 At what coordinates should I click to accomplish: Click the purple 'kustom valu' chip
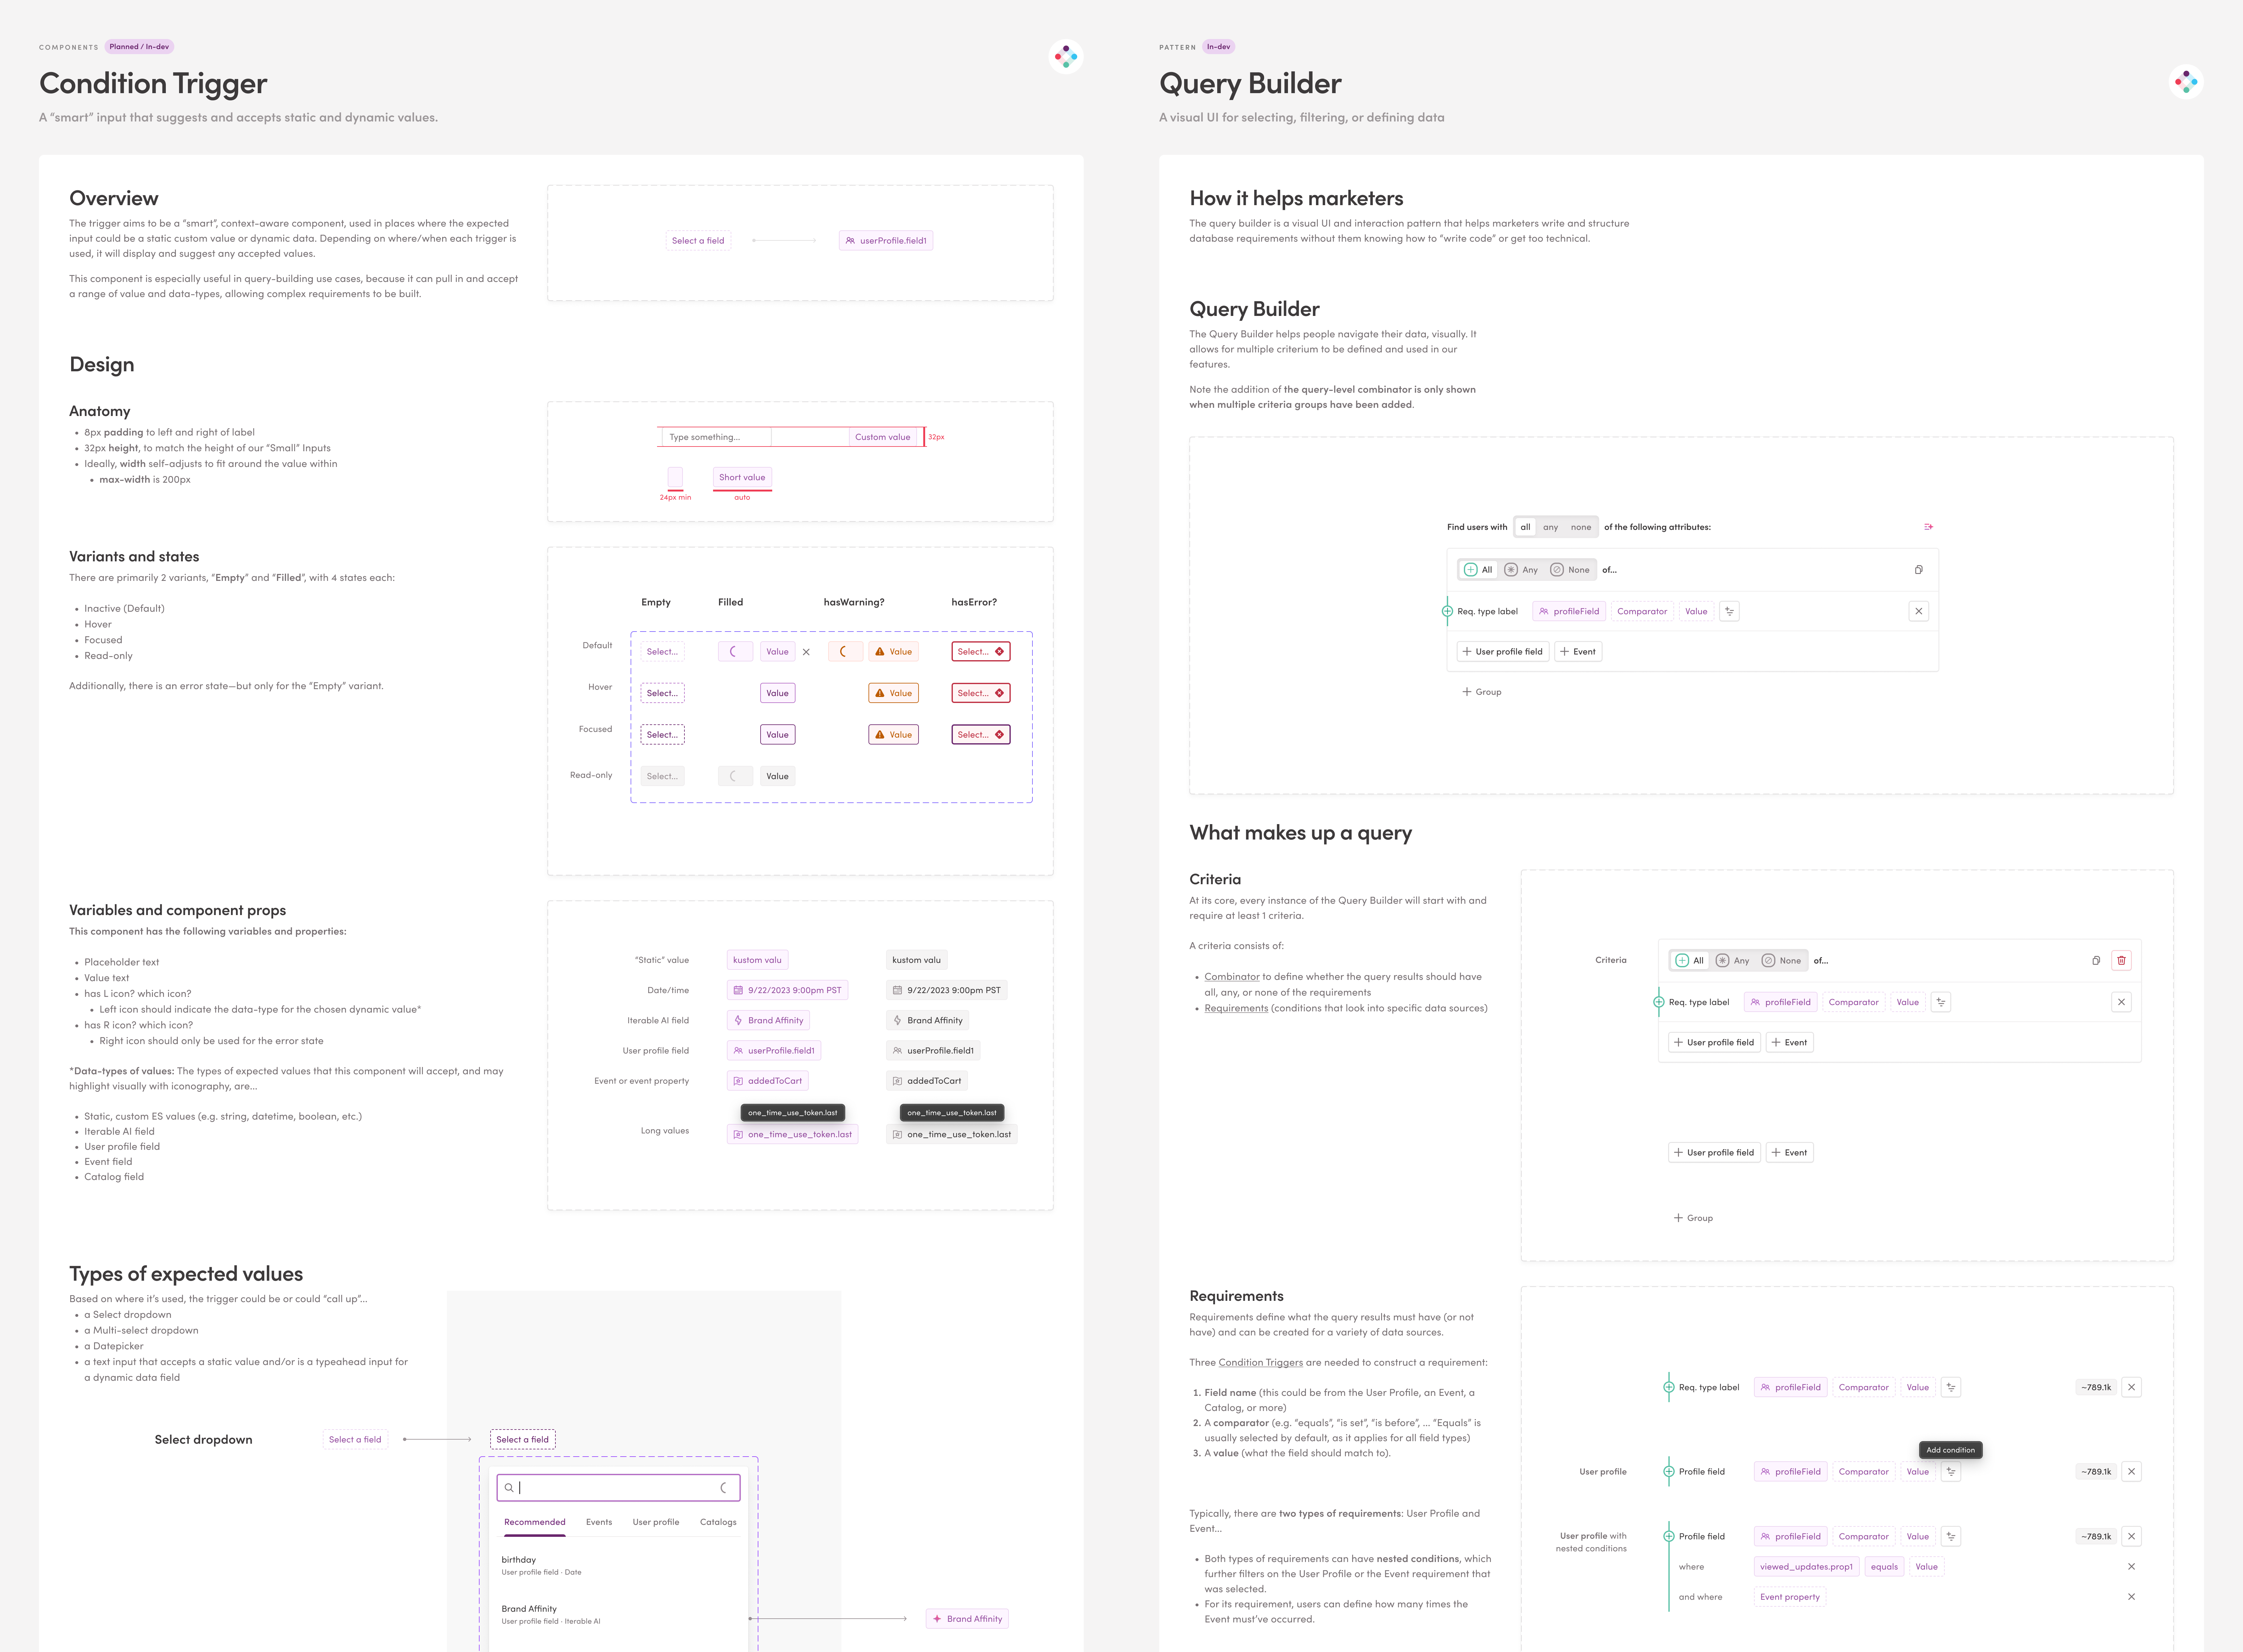click(x=757, y=960)
